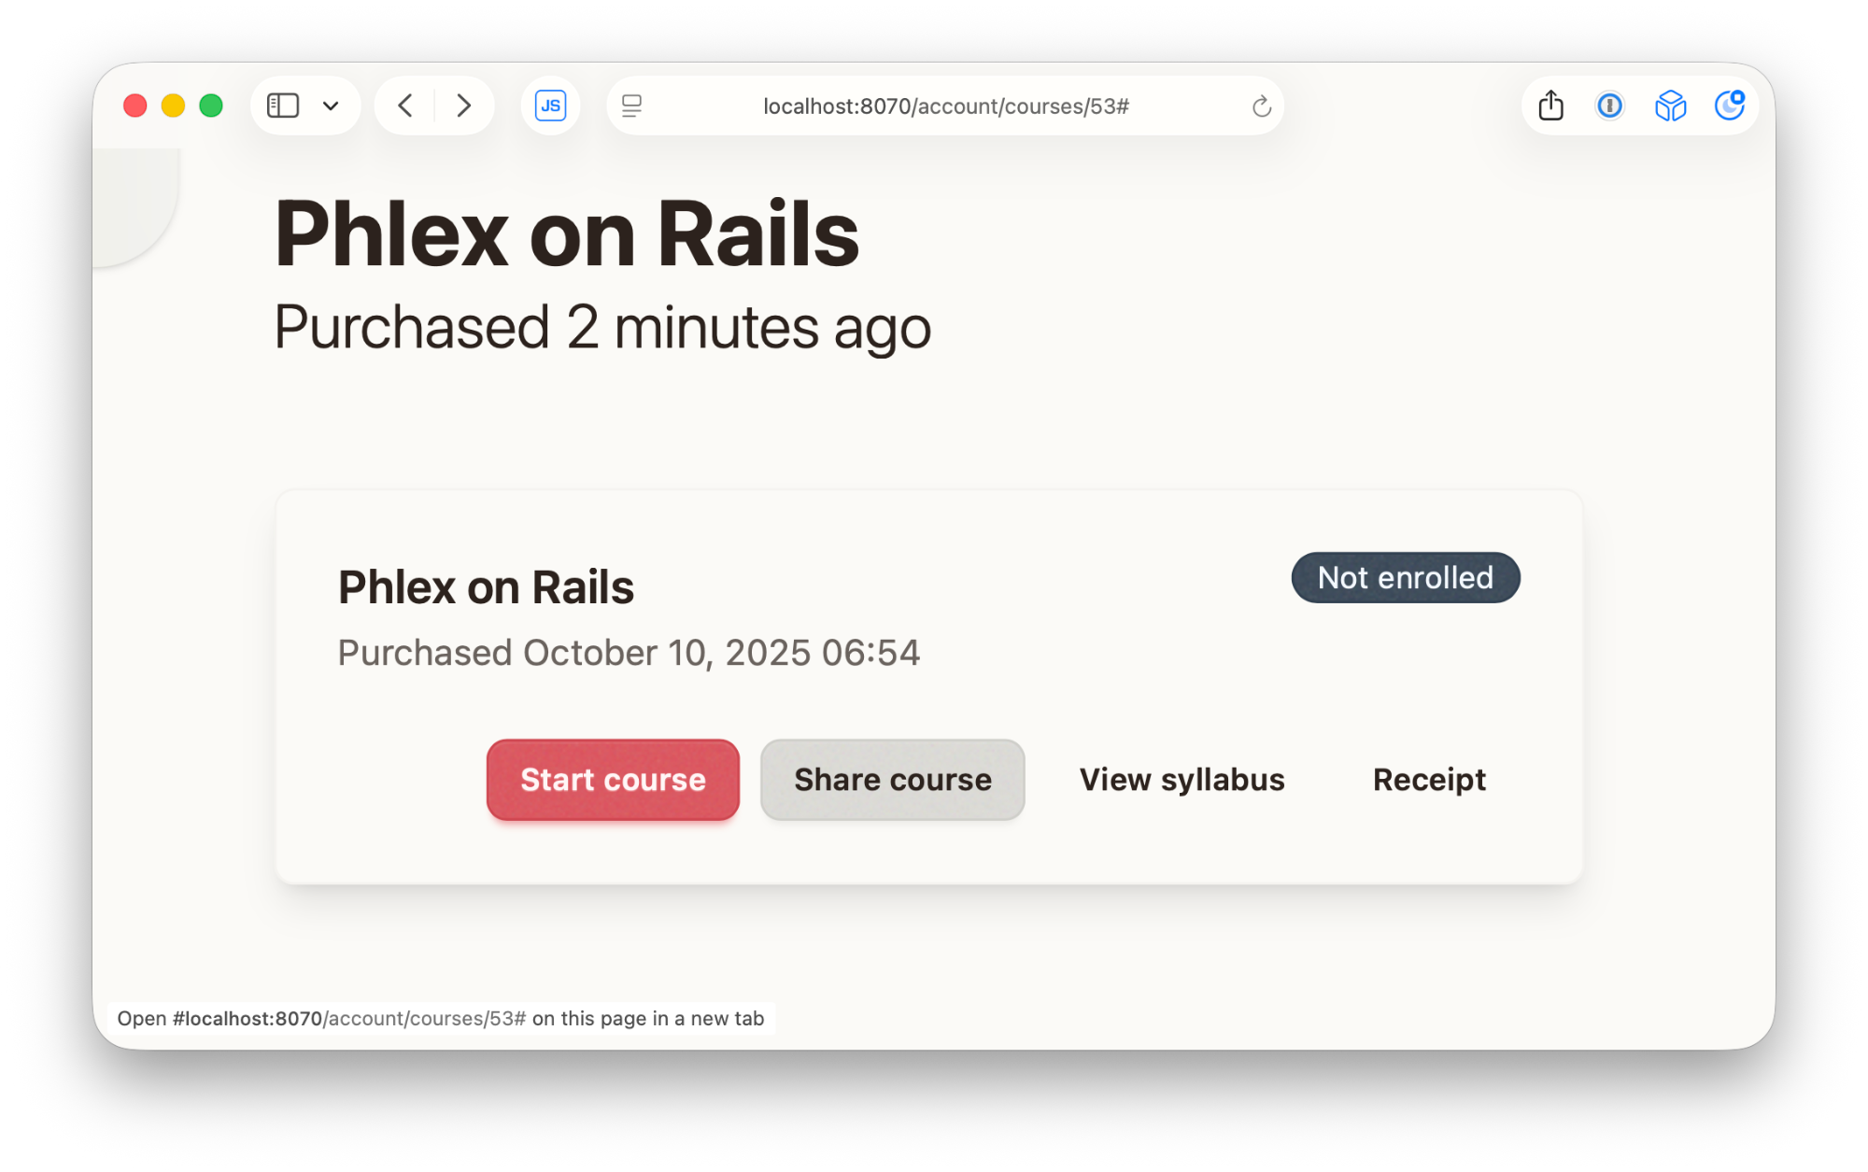Toggle the Safari sidebar
Viewport: 1868px width, 1172px height.
pos(282,106)
